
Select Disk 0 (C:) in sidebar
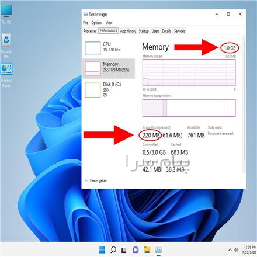click(109, 89)
